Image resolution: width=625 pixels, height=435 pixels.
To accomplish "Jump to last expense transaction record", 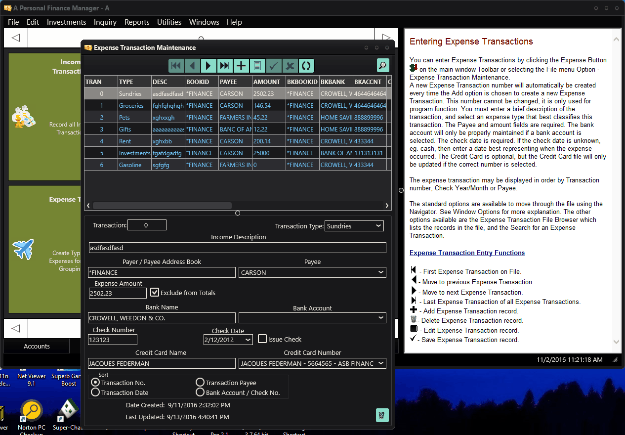I will click(225, 66).
